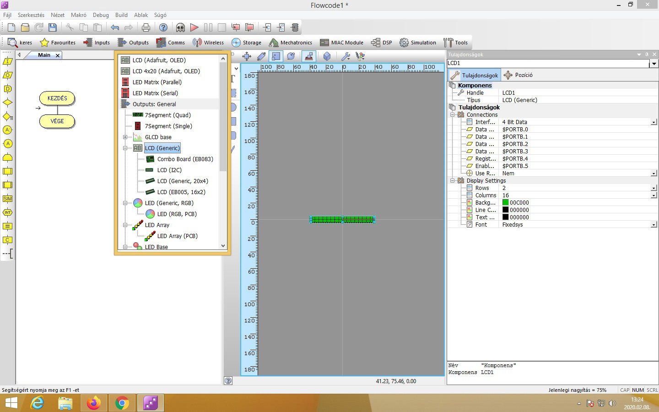The image size is (659, 412).
Task: Open the wrench settings tool icon
Action: [x=346, y=56]
